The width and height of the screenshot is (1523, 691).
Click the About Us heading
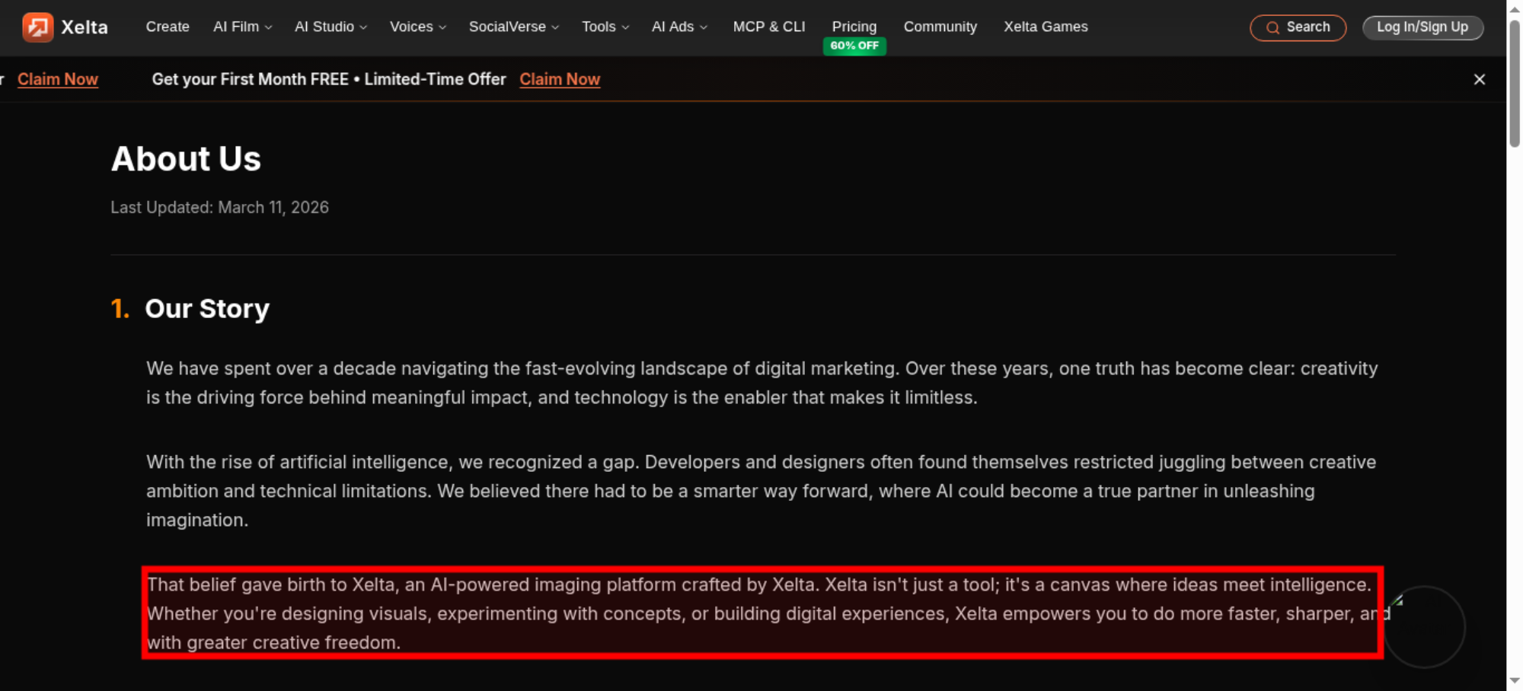186,159
